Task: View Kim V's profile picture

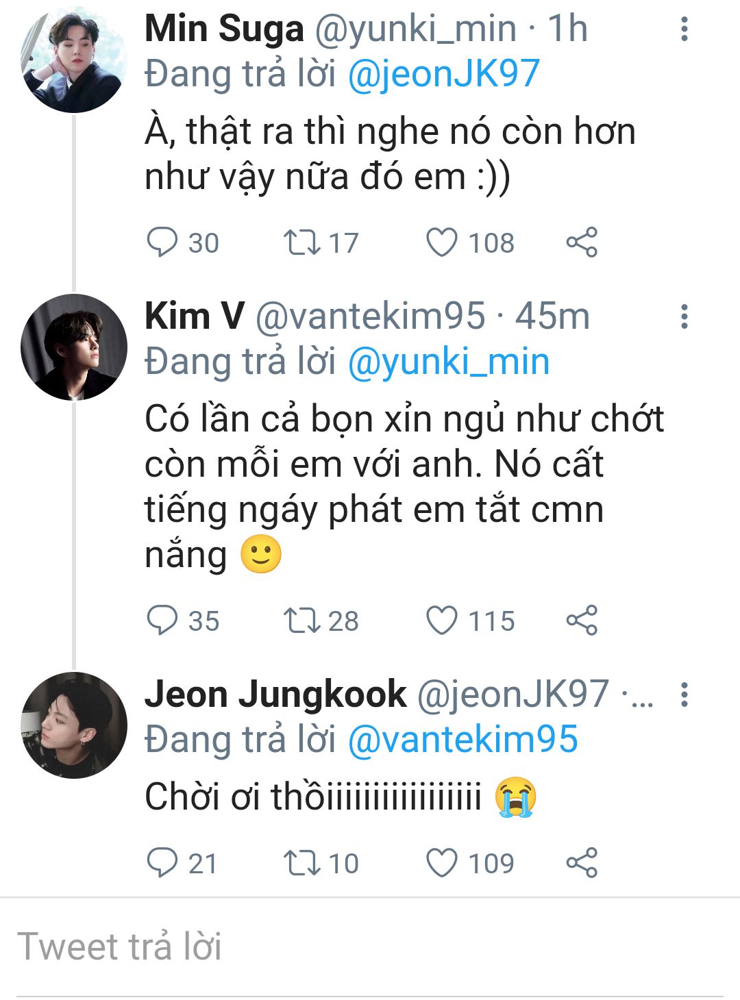Action: pos(74,347)
